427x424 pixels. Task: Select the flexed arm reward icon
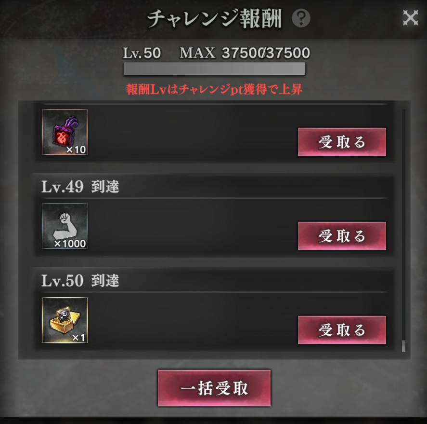click(65, 226)
